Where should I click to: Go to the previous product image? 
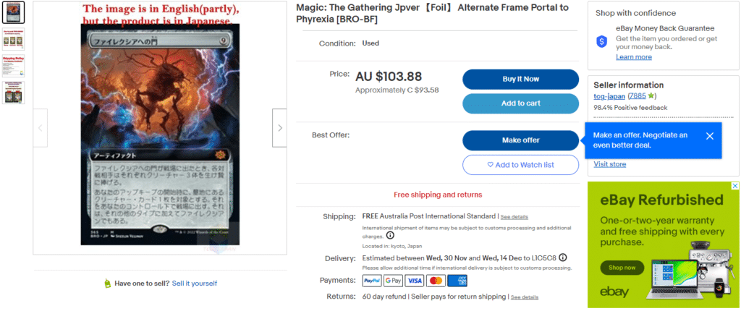click(x=41, y=127)
